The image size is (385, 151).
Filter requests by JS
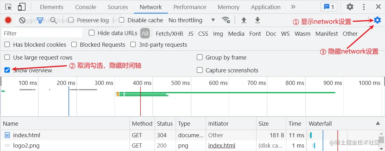pyautogui.click(x=191, y=34)
